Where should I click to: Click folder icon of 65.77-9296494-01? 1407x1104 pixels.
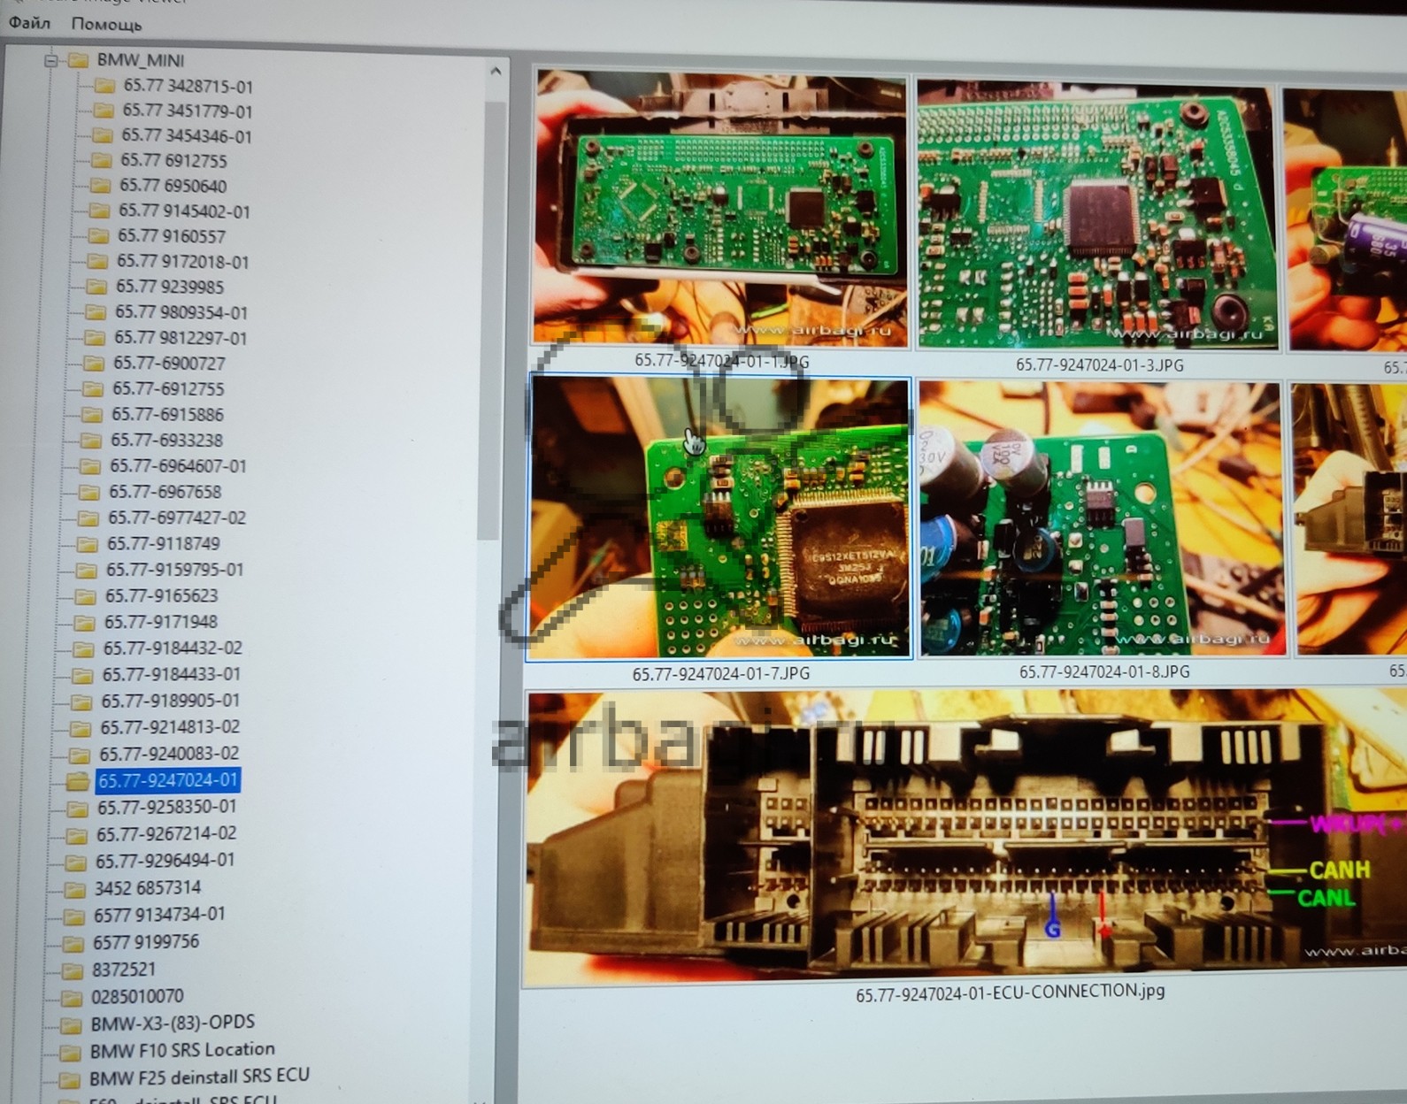[76, 862]
